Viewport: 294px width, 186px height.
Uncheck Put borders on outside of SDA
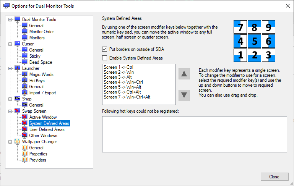tap(104, 49)
